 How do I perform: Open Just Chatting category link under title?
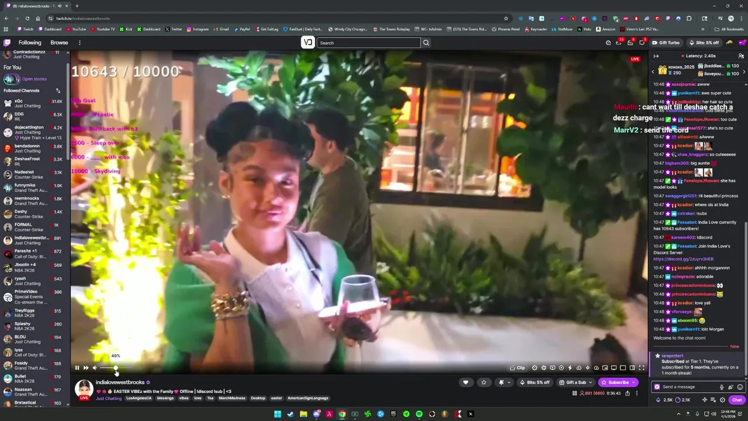[109, 398]
